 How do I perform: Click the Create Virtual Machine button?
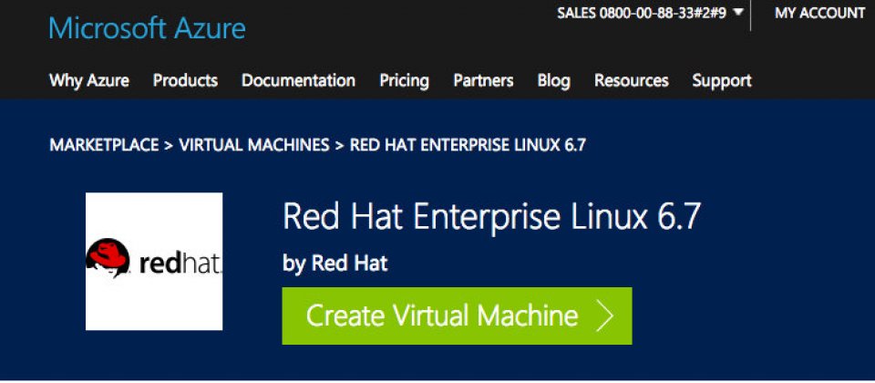[x=457, y=316]
